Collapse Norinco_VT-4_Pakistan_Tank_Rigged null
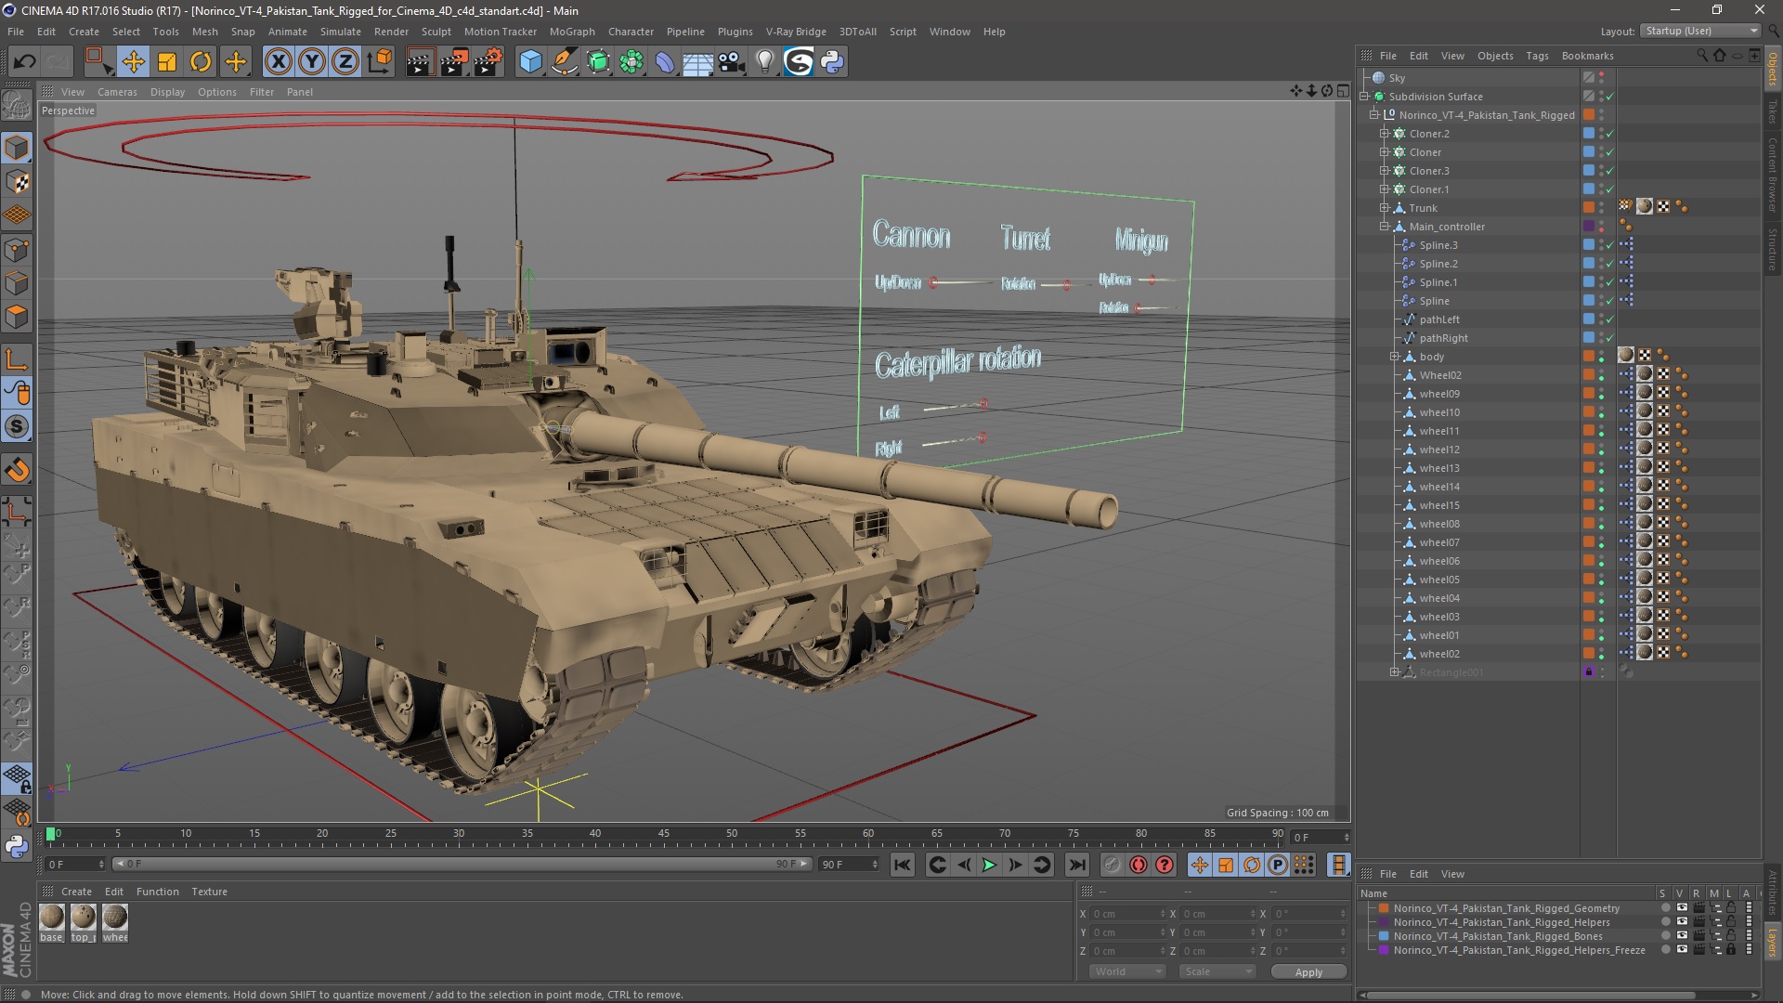This screenshot has height=1003, width=1783. (x=1374, y=115)
